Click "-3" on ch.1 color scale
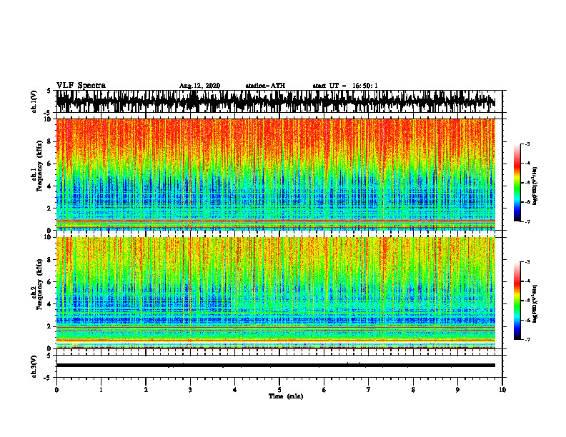Image resolution: width=566 pixels, height=437 pixels. [x=527, y=144]
